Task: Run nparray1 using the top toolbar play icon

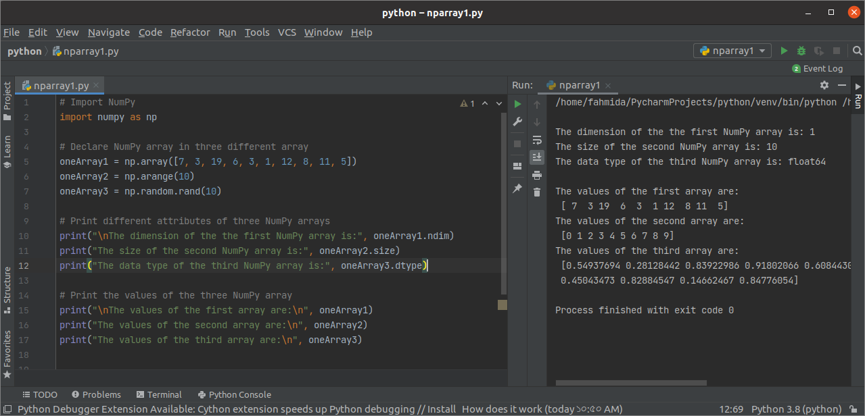Action: [784, 51]
